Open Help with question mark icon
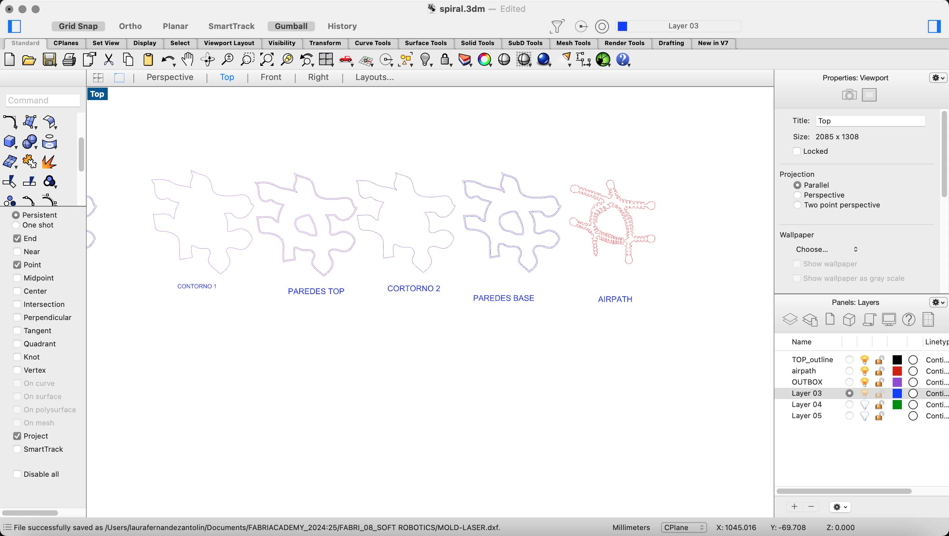The width and height of the screenshot is (949, 536). (623, 60)
